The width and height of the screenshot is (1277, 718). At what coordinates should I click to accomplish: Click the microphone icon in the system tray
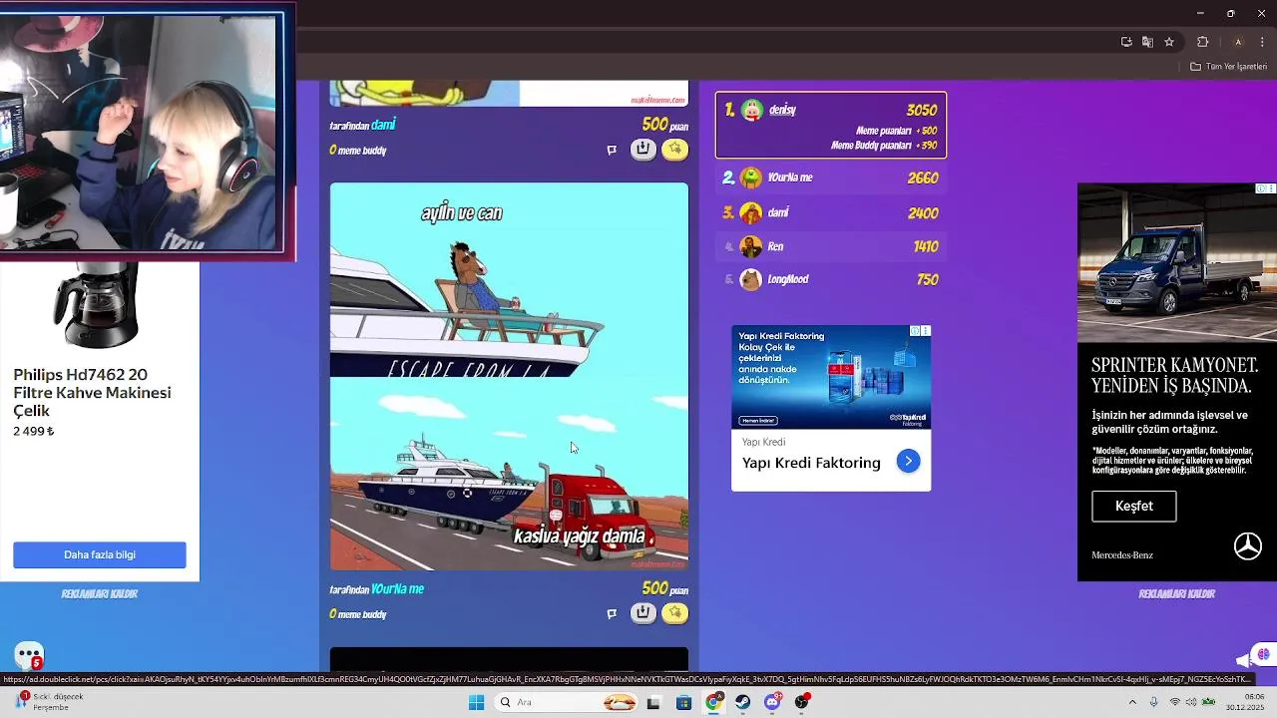pos(1154,702)
